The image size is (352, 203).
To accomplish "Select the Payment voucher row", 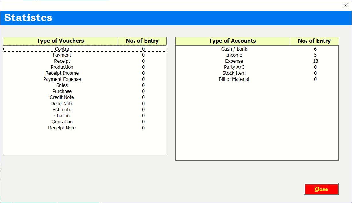I will [62, 55].
